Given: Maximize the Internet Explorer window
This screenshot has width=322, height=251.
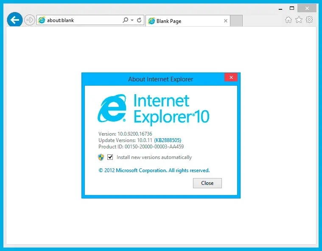Looking at the screenshot, I should [x=292, y=8].
